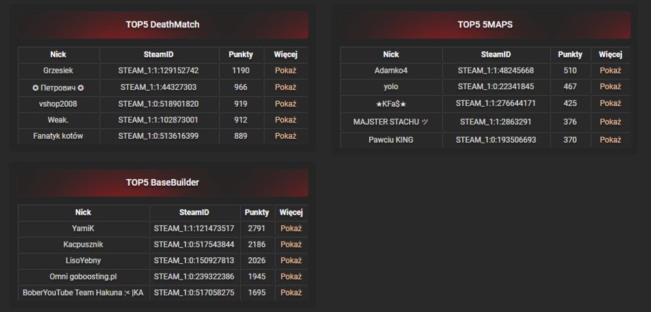
Task: Click SteamID STEAM_1:1:121473517
Action: pos(194,229)
